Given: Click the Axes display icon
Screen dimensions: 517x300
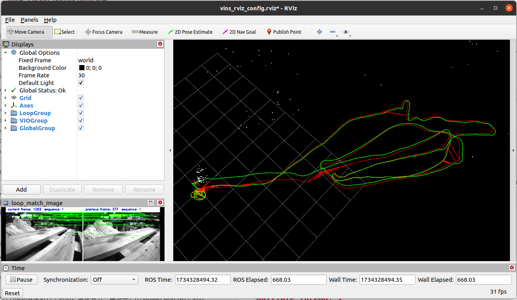Looking at the screenshot, I should click(14, 105).
